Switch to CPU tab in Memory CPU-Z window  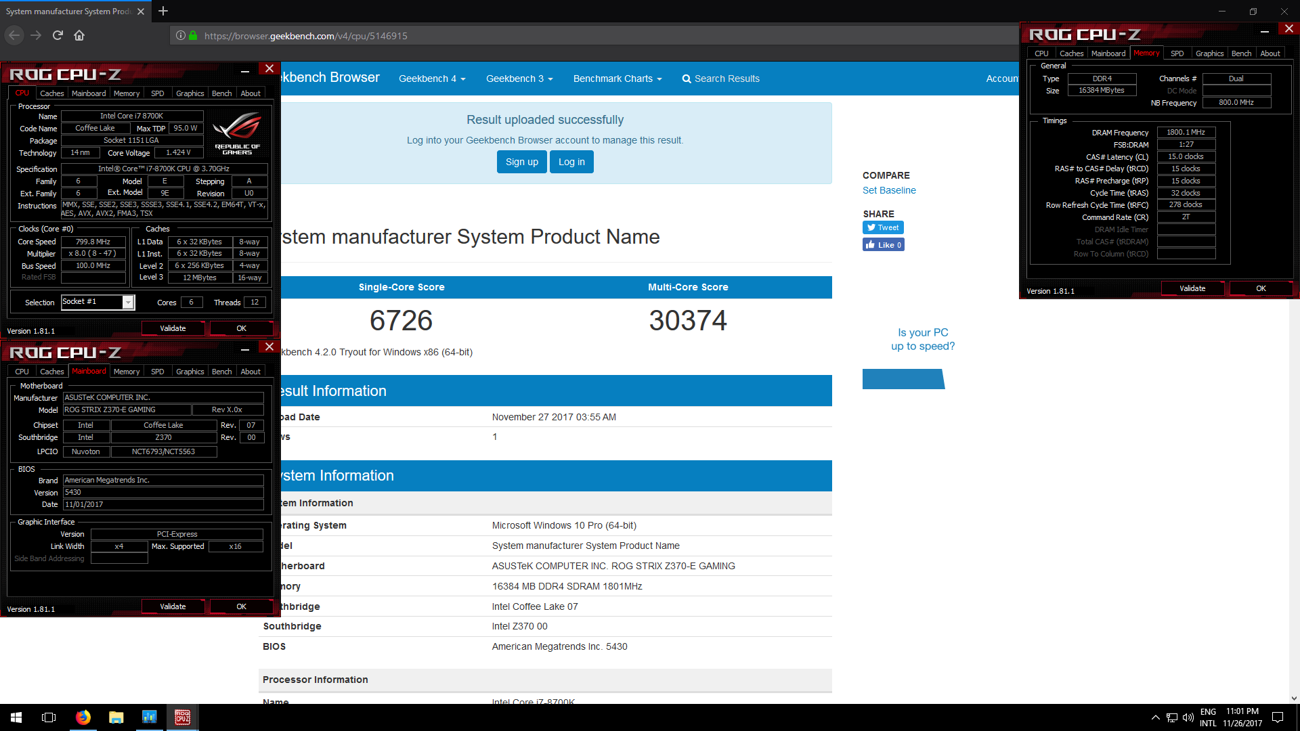1041,53
